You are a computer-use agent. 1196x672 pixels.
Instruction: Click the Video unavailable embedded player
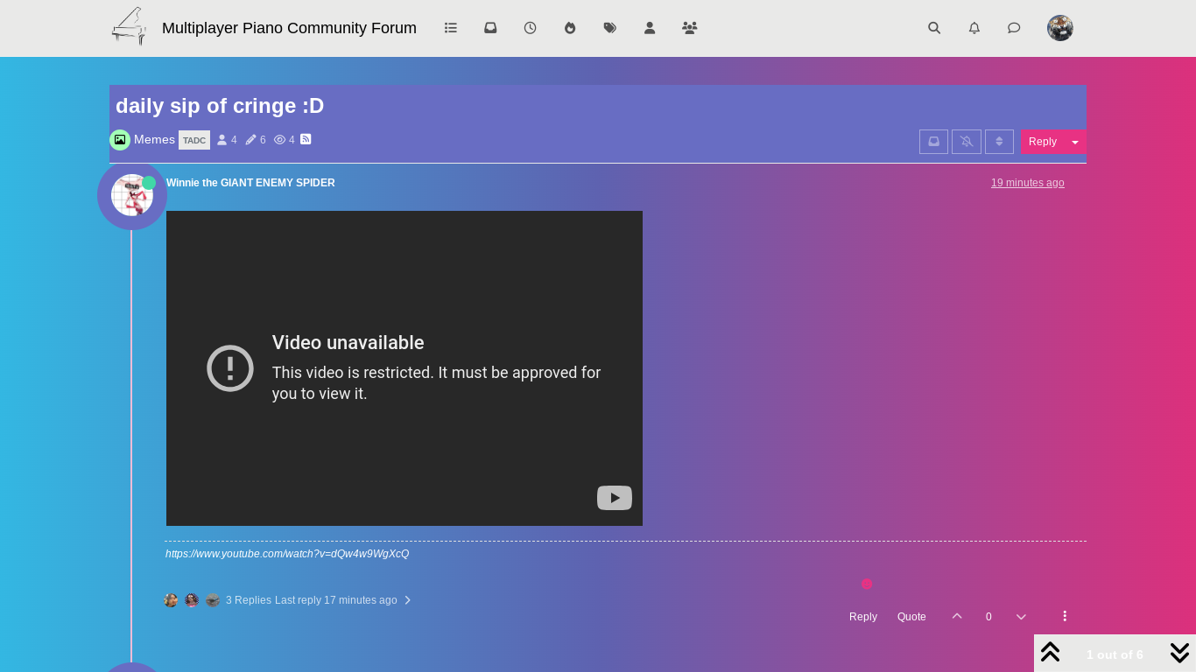[405, 368]
